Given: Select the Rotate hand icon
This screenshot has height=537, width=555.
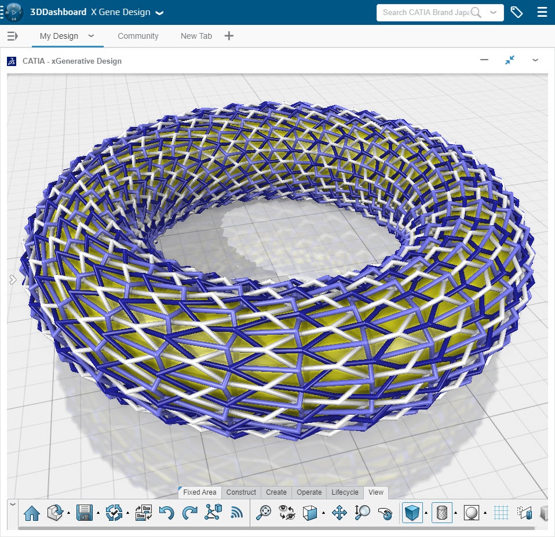Looking at the screenshot, I should [x=385, y=513].
